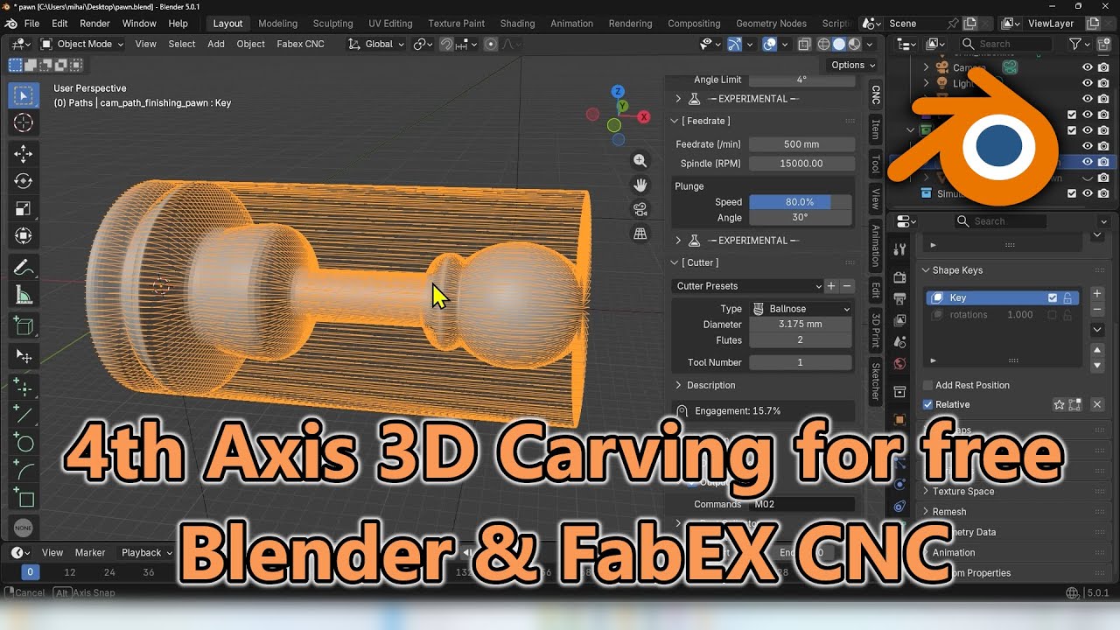The height and width of the screenshot is (630, 1120).
Task: Collapse the Feedrate panel
Action: pos(675,121)
